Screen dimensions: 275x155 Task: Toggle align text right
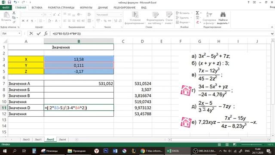coord(74,21)
